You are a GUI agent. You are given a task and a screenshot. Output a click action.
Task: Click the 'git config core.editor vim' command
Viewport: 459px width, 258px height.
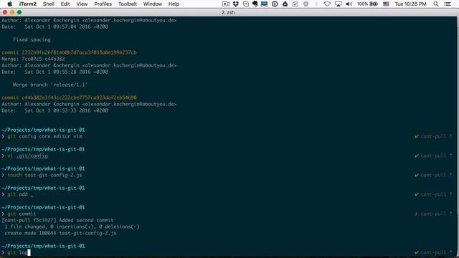coord(44,136)
